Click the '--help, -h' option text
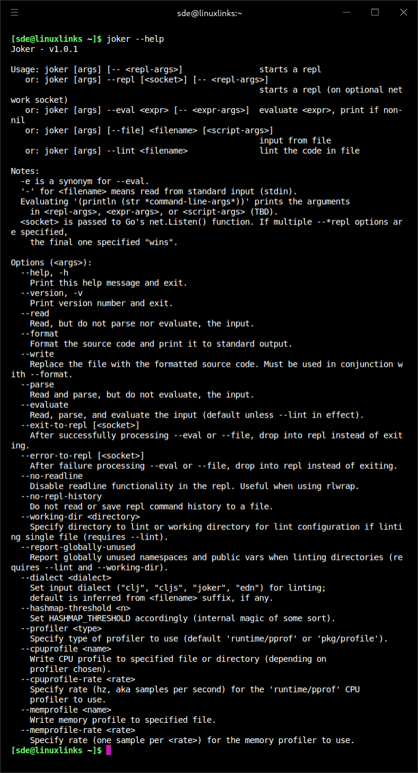 (44, 272)
